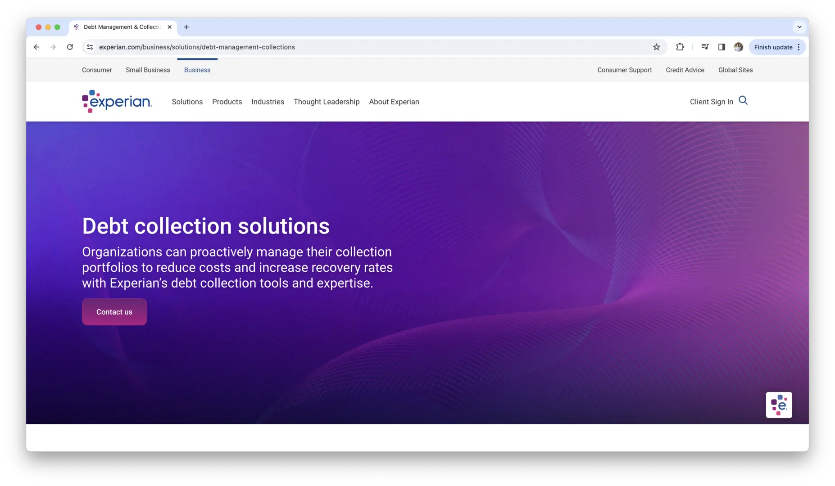Open the Chrome three-dot menu
The width and height of the screenshot is (835, 486).
coord(799,47)
